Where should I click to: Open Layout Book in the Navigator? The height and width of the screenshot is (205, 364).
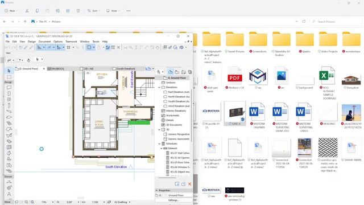tap(183, 72)
